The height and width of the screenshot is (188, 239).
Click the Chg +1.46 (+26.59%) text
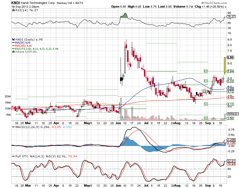[209, 6]
